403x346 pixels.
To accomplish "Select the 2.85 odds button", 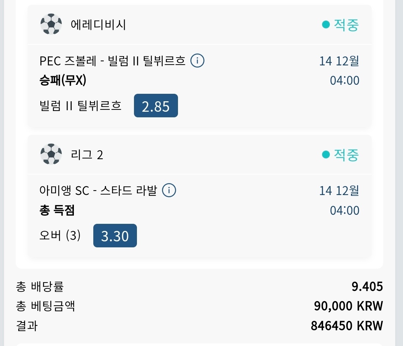I will (156, 107).
